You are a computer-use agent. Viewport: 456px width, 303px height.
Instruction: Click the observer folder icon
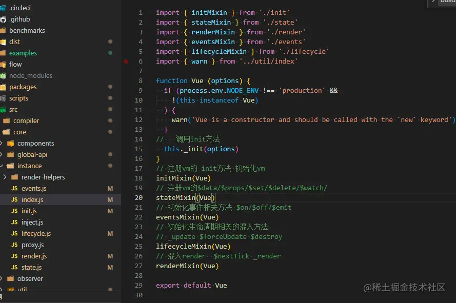tap(11, 278)
